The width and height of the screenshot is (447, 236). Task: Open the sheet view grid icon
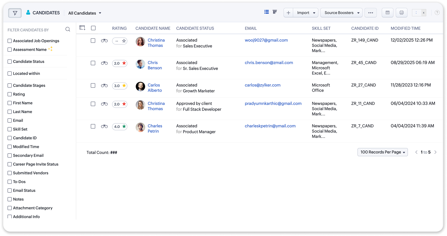(387, 13)
